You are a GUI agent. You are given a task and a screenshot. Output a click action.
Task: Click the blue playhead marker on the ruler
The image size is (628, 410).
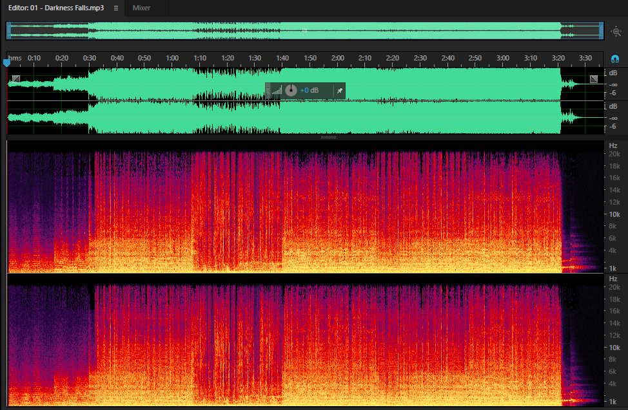click(6, 62)
